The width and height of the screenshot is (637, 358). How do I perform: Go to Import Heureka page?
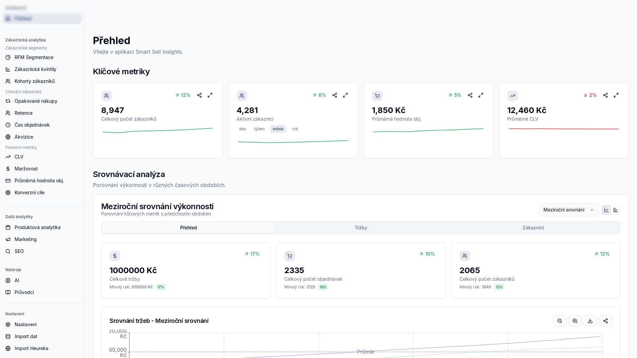click(32, 348)
